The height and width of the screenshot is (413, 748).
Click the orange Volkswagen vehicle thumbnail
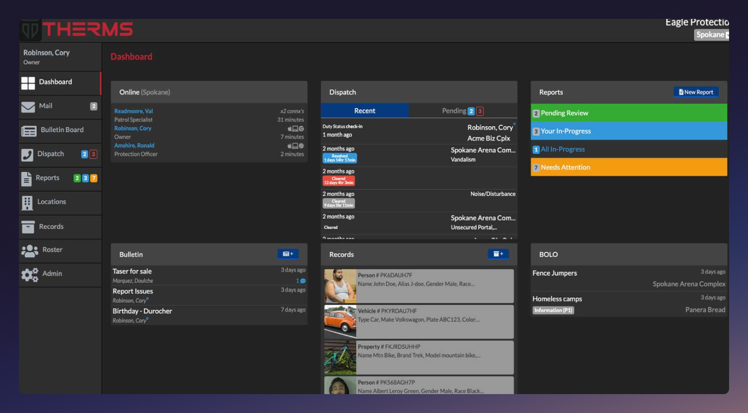click(x=339, y=322)
